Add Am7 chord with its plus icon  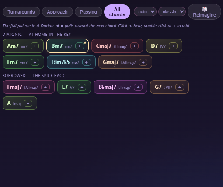coord(35,46)
